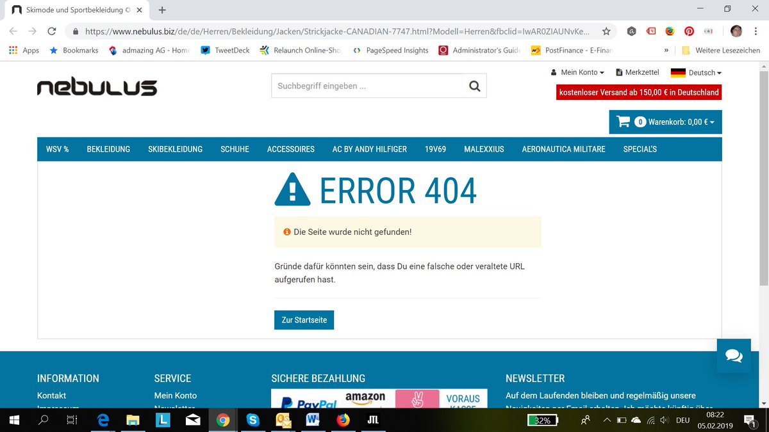Click into the Suchbegriff search field
769x432 pixels.
367,86
